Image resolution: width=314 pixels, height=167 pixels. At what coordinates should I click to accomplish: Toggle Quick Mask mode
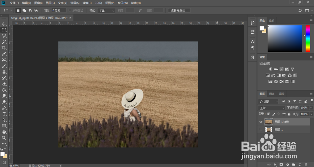coord(4,162)
